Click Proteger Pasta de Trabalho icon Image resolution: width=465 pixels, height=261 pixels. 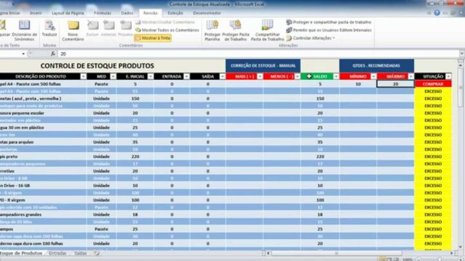tap(234, 28)
